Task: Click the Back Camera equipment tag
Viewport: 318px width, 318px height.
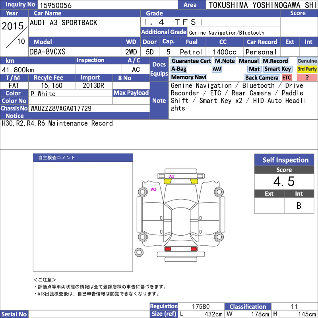Action: coord(262,78)
